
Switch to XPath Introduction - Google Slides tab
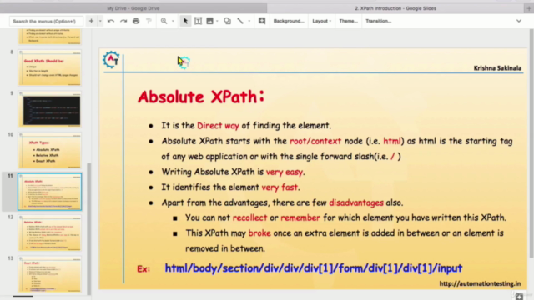click(395, 8)
